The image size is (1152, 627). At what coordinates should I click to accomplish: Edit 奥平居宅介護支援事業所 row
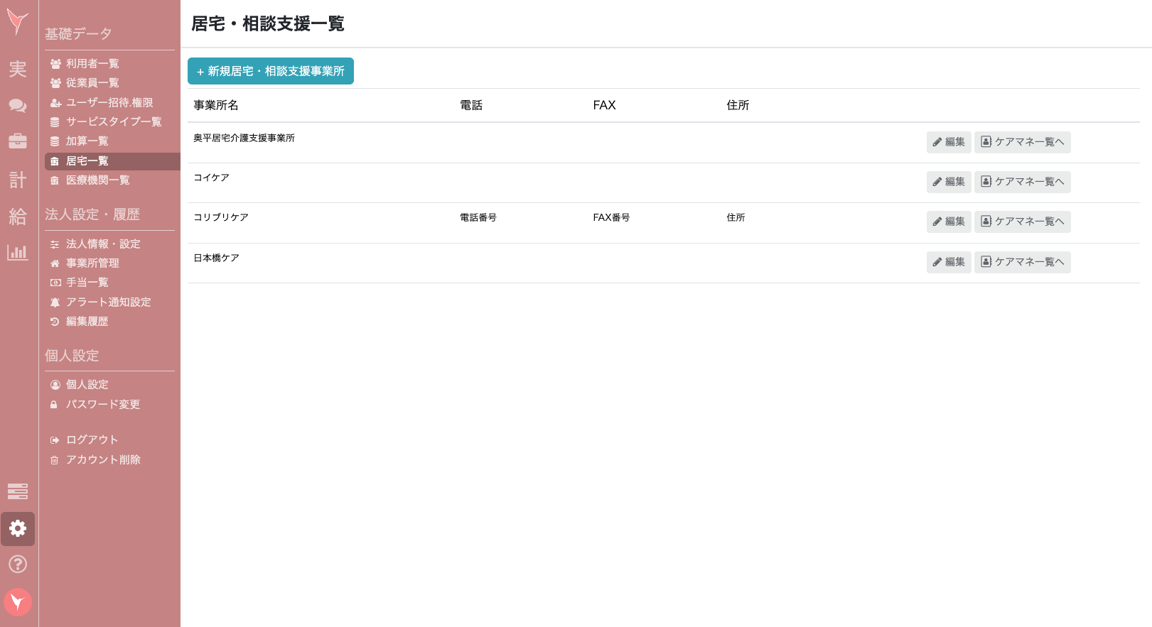click(949, 142)
